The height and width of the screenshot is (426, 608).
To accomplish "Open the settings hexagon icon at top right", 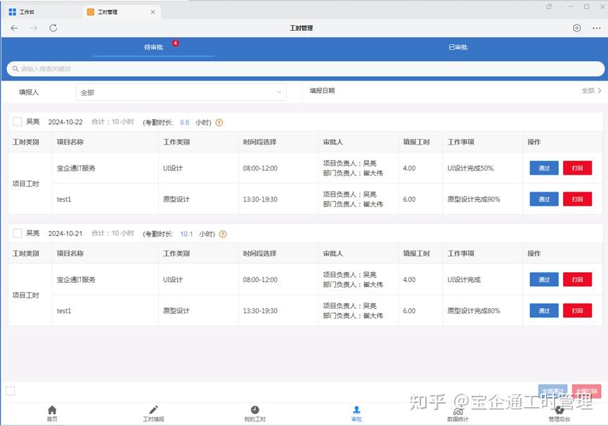I will click(x=576, y=28).
